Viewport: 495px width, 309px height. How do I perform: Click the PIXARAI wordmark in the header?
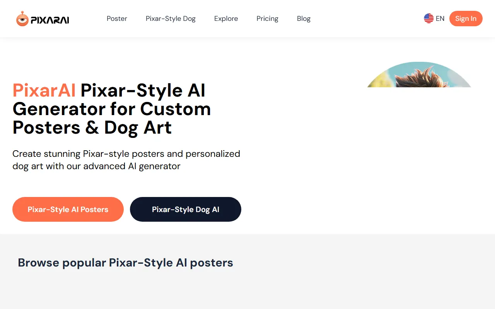pyautogui.click(x=50, y=20)
